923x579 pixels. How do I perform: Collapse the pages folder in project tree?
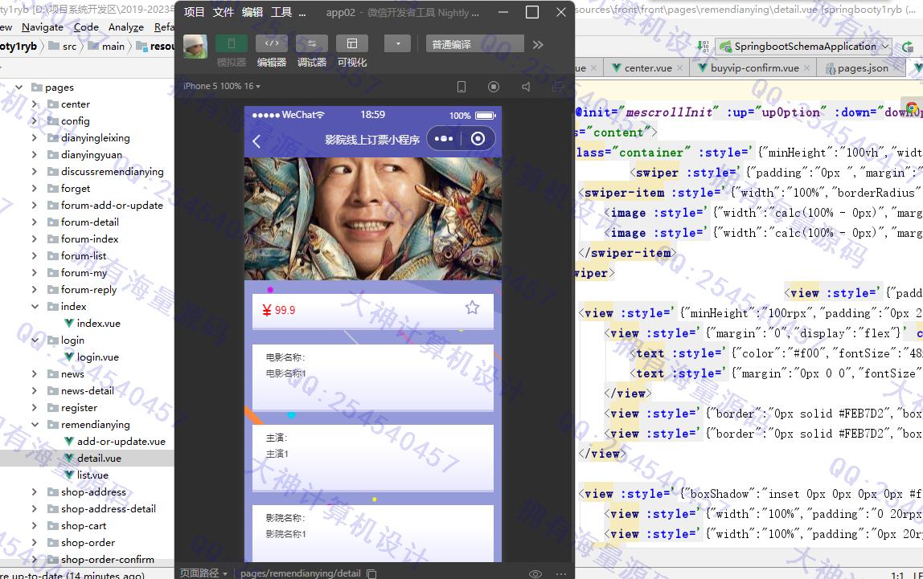click(x=18, y=87)
